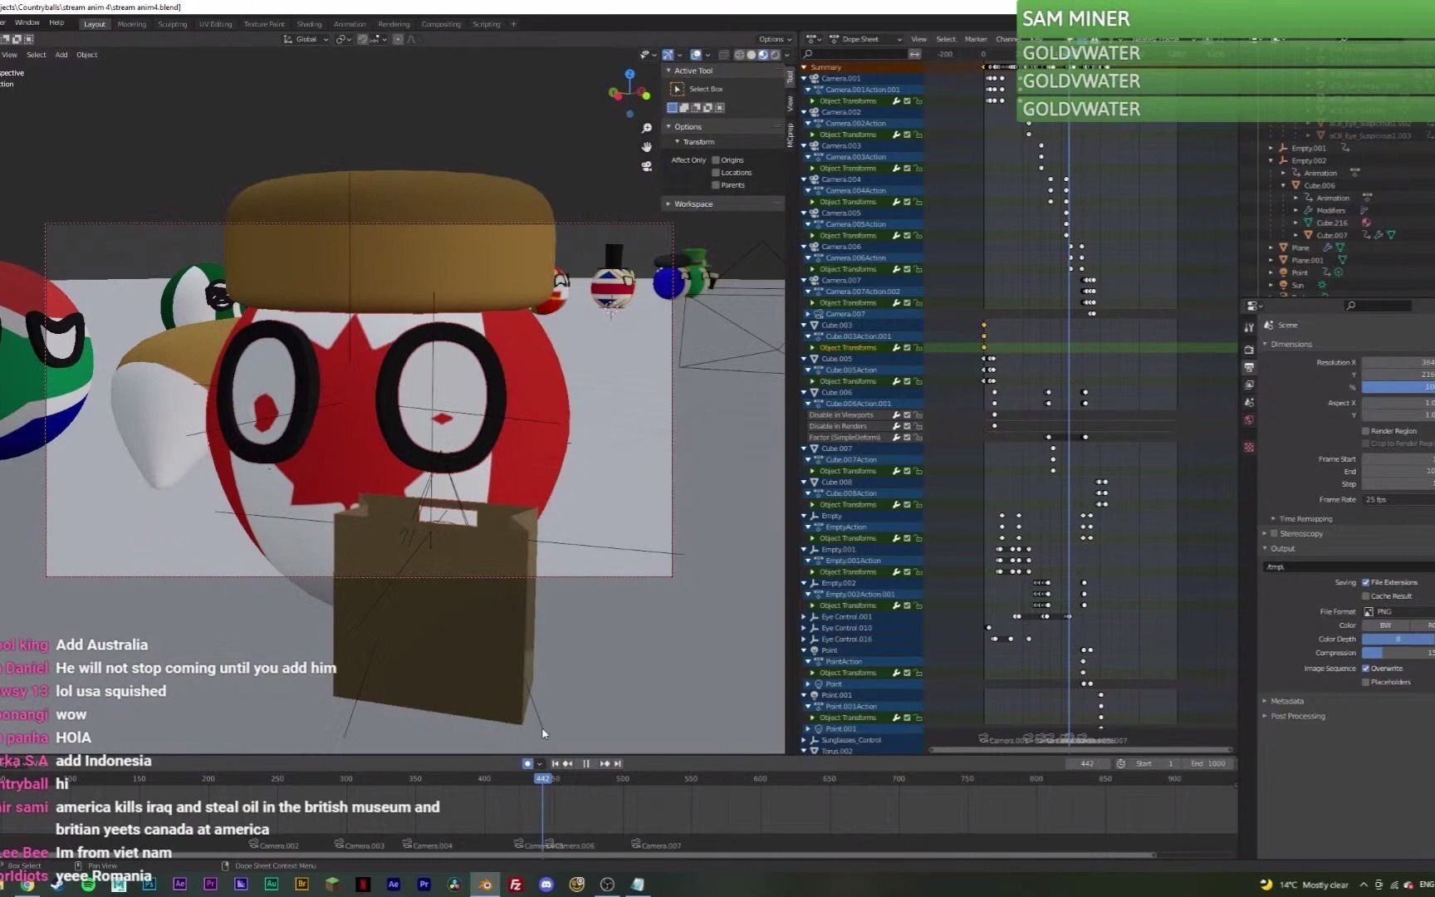Open the Global transform orientation dropdown

pyautogui.click(x=306, y=39)
